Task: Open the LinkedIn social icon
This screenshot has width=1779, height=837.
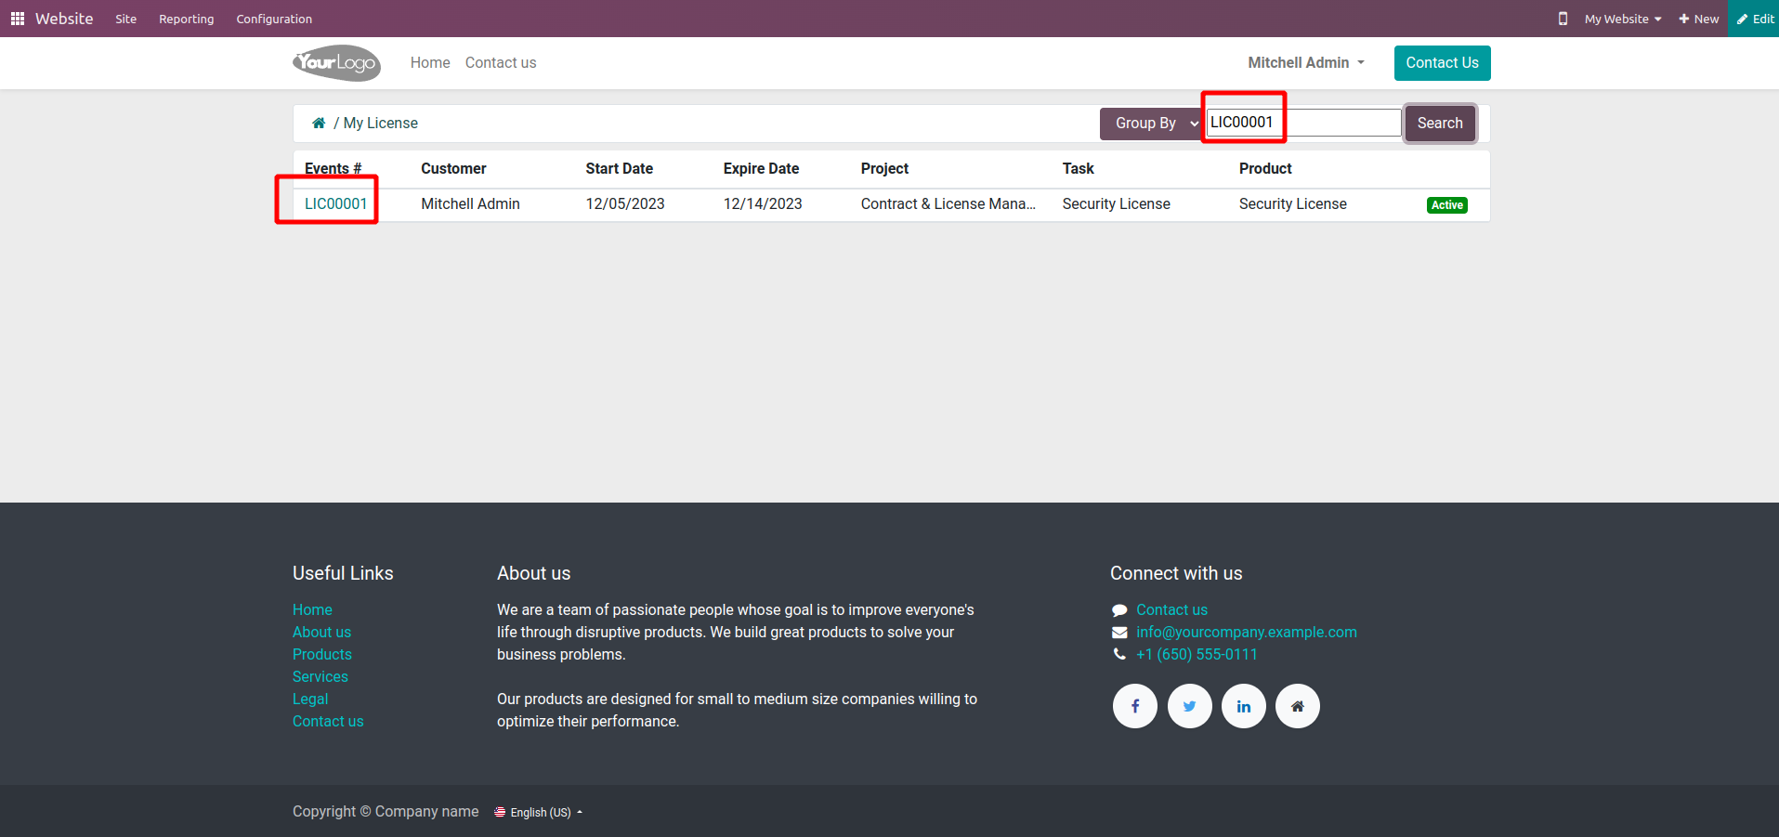Action: (x=1244, y=706)
